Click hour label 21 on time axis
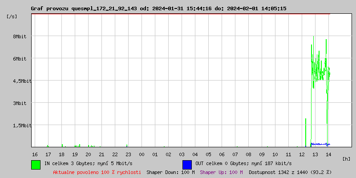Viewport: 356px width, 178px height. pyautogui.click(x=102, y=154)
